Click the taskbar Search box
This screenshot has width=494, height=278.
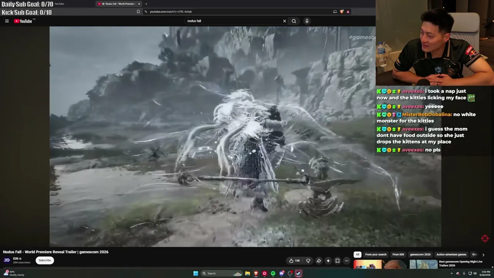222,273
